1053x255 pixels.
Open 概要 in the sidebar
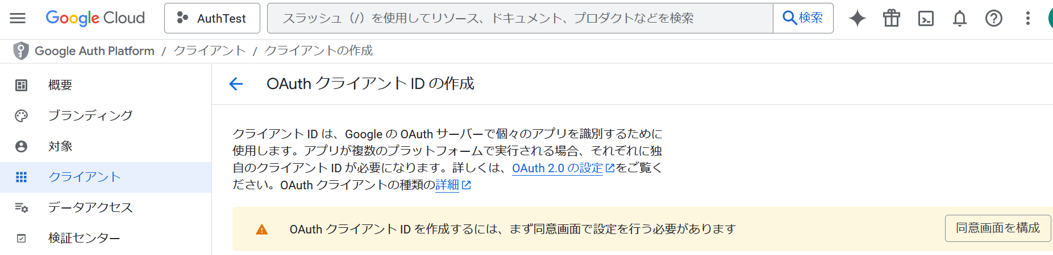pos(106,85)
